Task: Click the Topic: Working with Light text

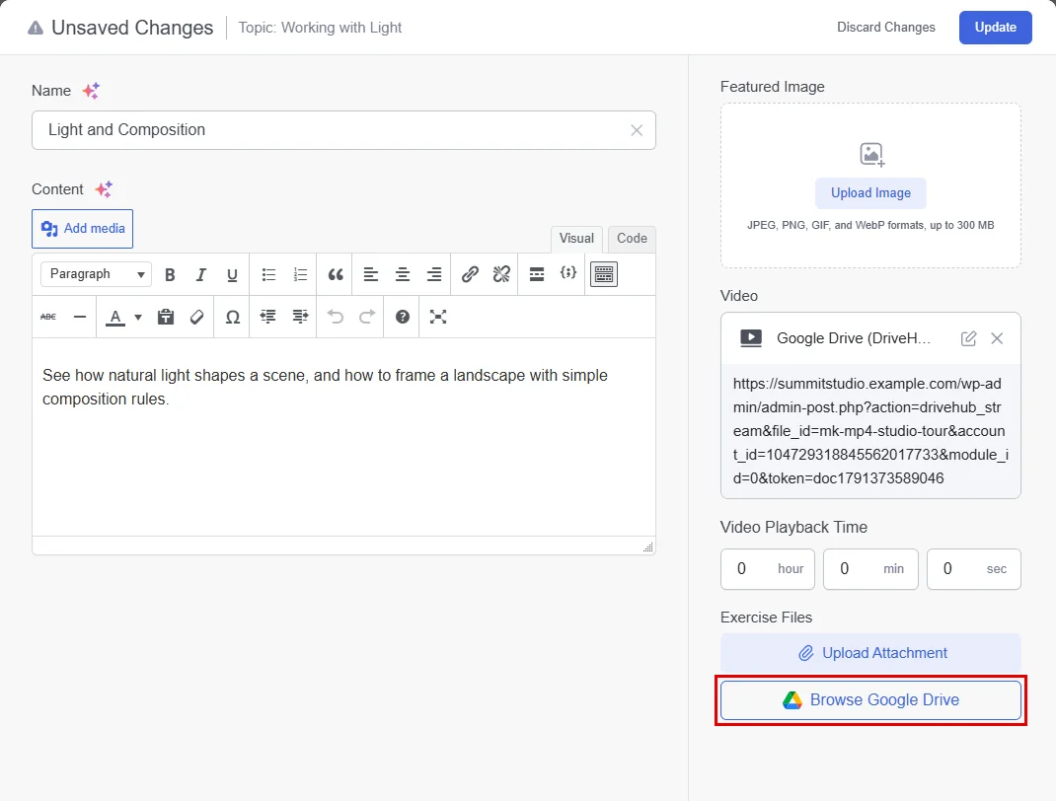Action: pos(320,28)
